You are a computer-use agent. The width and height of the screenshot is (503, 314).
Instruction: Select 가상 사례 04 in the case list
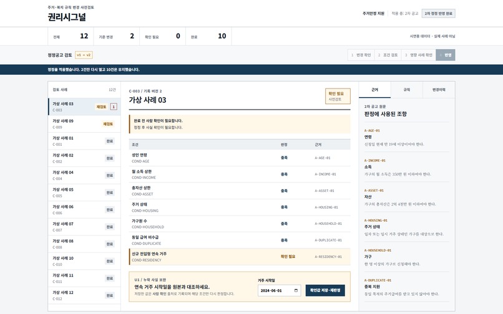pyautogui.click(x=84, y=175)
